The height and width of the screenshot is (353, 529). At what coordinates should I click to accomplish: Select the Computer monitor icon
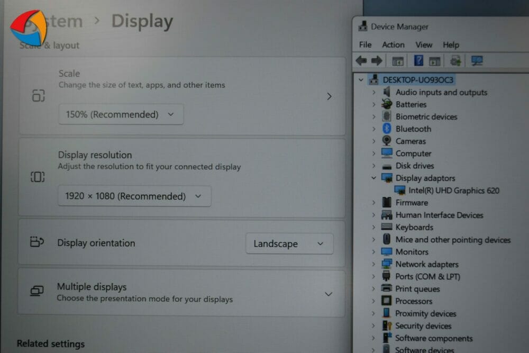[x=387, y=153]
